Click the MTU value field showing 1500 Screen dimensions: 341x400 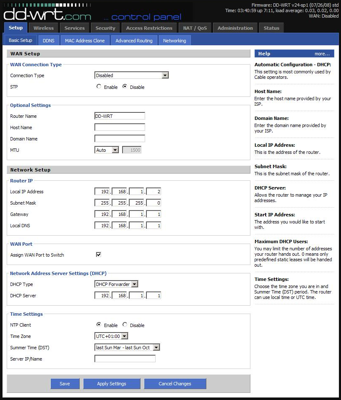(x=132, y=150)
